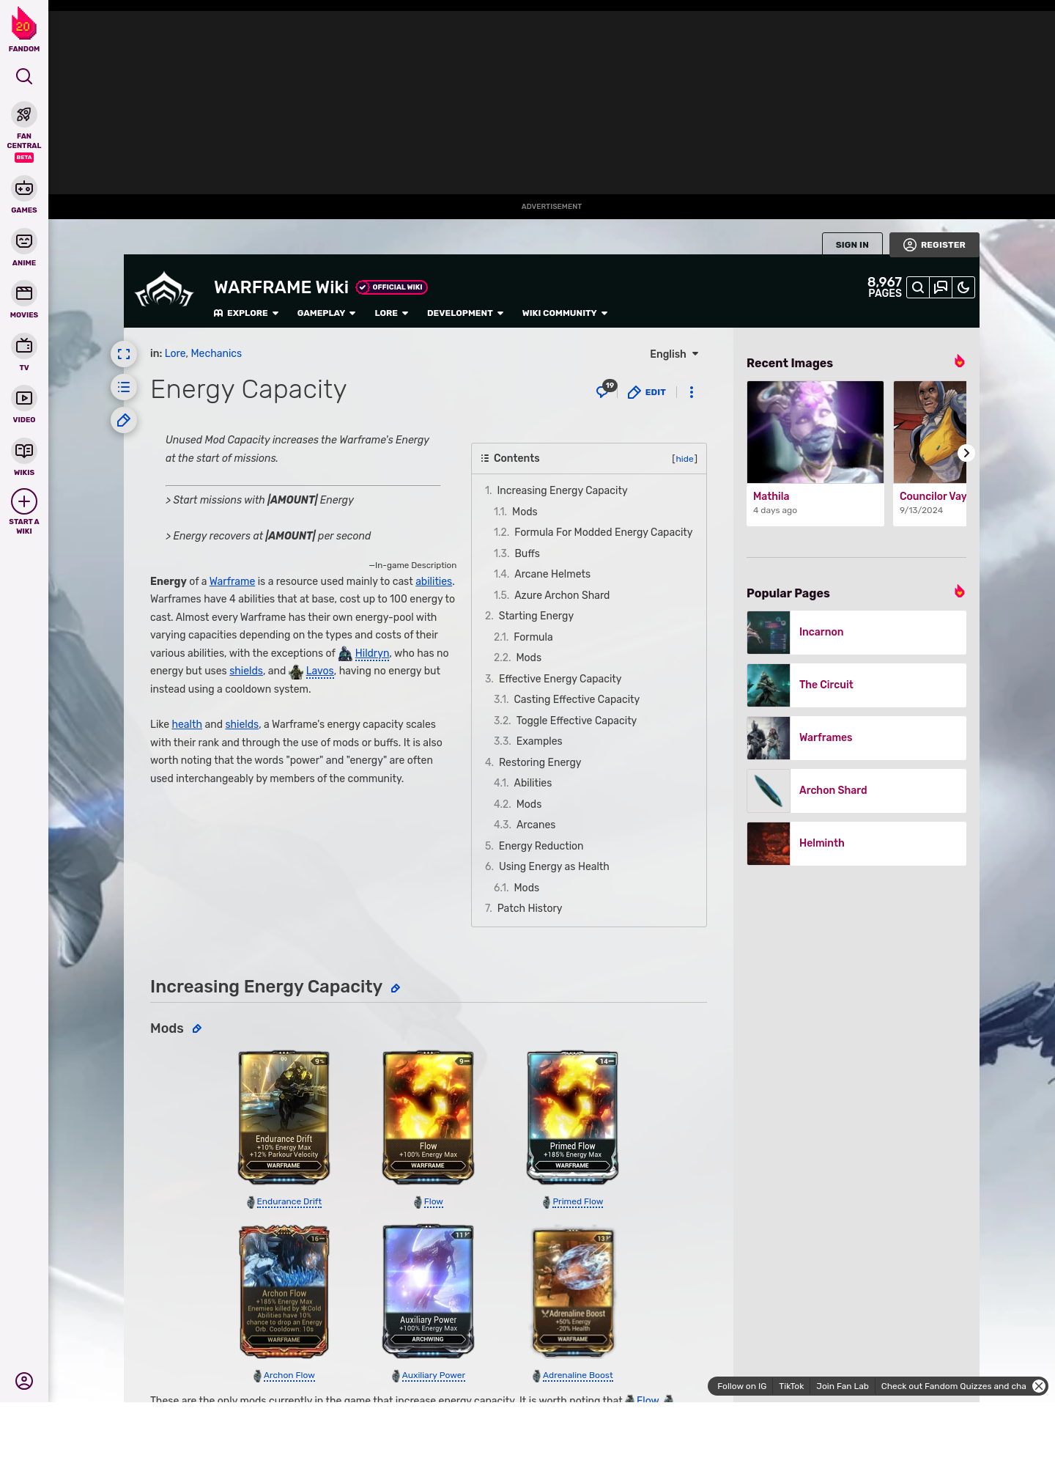Hide the Contents table
Viewport: 1055px width, 1466px height.
pos(684,459)
